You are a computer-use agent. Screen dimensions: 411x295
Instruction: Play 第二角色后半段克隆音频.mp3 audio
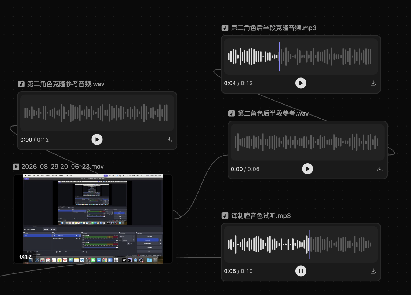[x=301, y=83]
